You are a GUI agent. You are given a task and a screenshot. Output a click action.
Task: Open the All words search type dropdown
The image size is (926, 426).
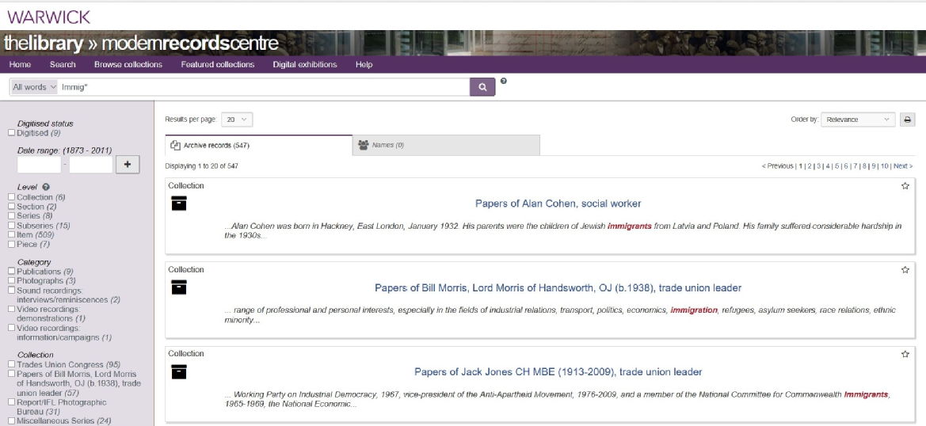[x=34, y=87]
